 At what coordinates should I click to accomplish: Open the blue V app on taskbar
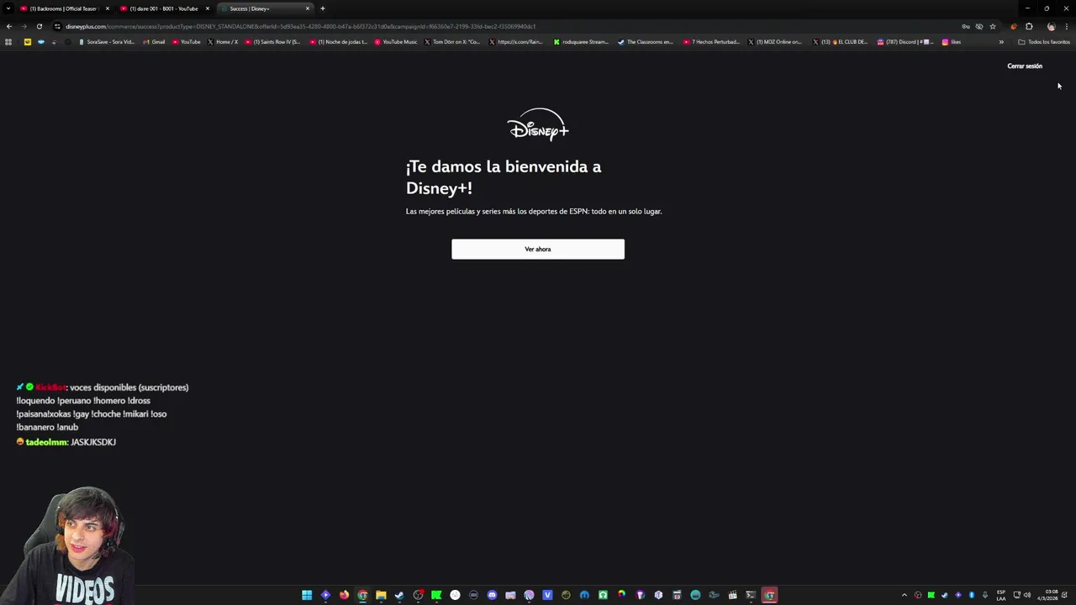[x=547, y=595]
